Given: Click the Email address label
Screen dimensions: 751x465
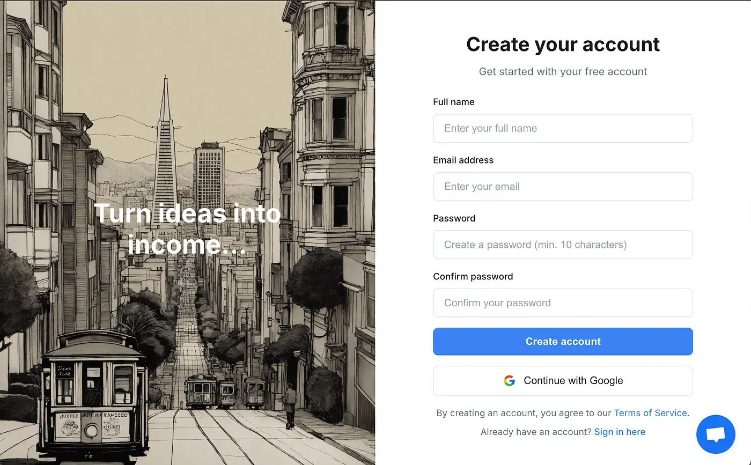Looking at the screenshot, I should pyautogui.click(x=463, y=160).
